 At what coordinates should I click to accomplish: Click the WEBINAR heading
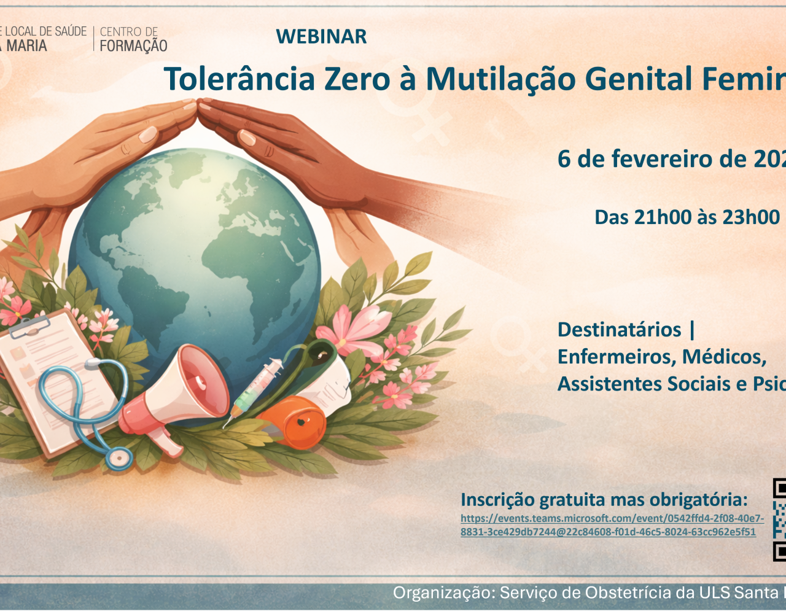coord(321,37)
